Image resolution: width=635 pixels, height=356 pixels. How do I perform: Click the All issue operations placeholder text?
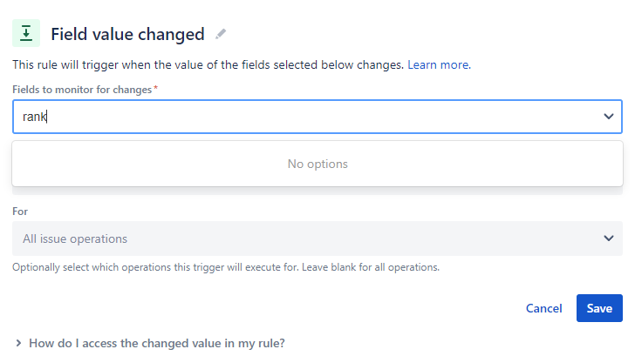click(75, 238)
